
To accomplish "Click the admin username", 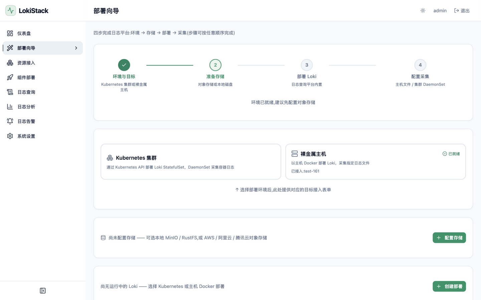I will pyautogui.click(x=440, y=11).
